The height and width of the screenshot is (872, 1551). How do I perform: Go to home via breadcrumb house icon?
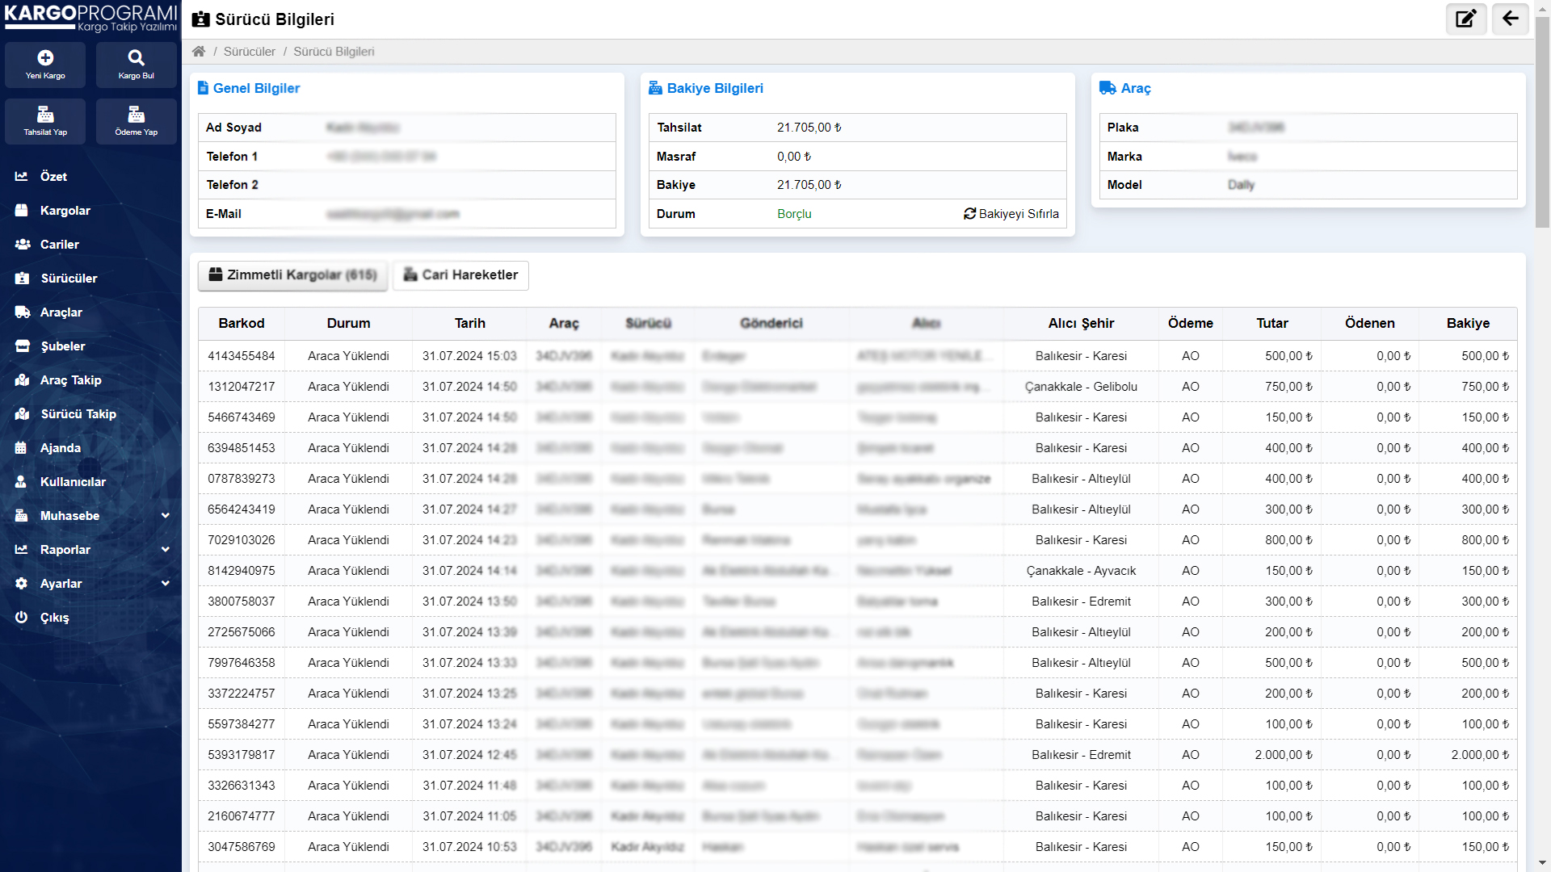tap(199, 51)
